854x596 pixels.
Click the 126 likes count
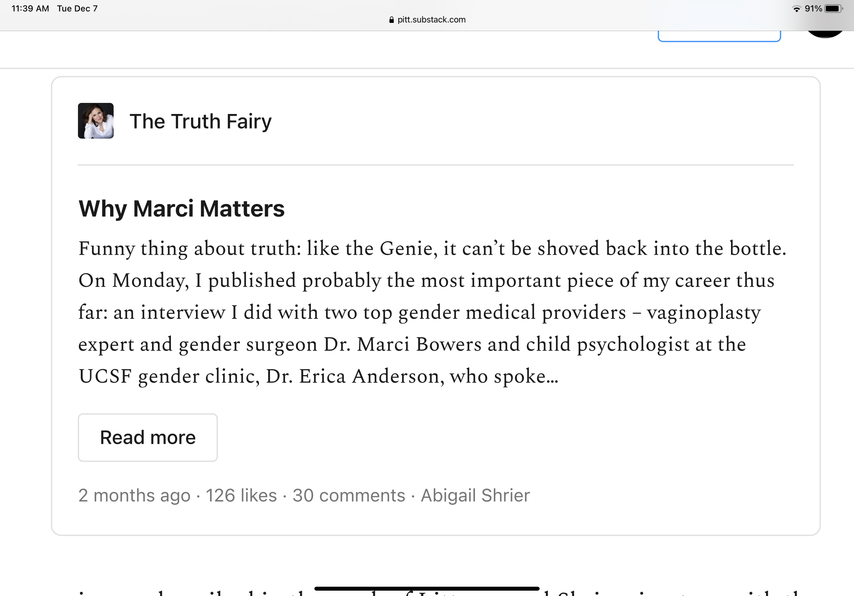(241, 495)
